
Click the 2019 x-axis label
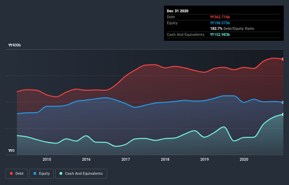pyautogui.click(x=205, y=159)
